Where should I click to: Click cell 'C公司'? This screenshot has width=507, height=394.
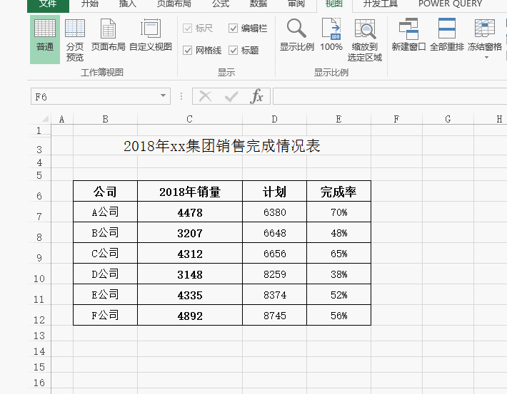tap(106, 253)
